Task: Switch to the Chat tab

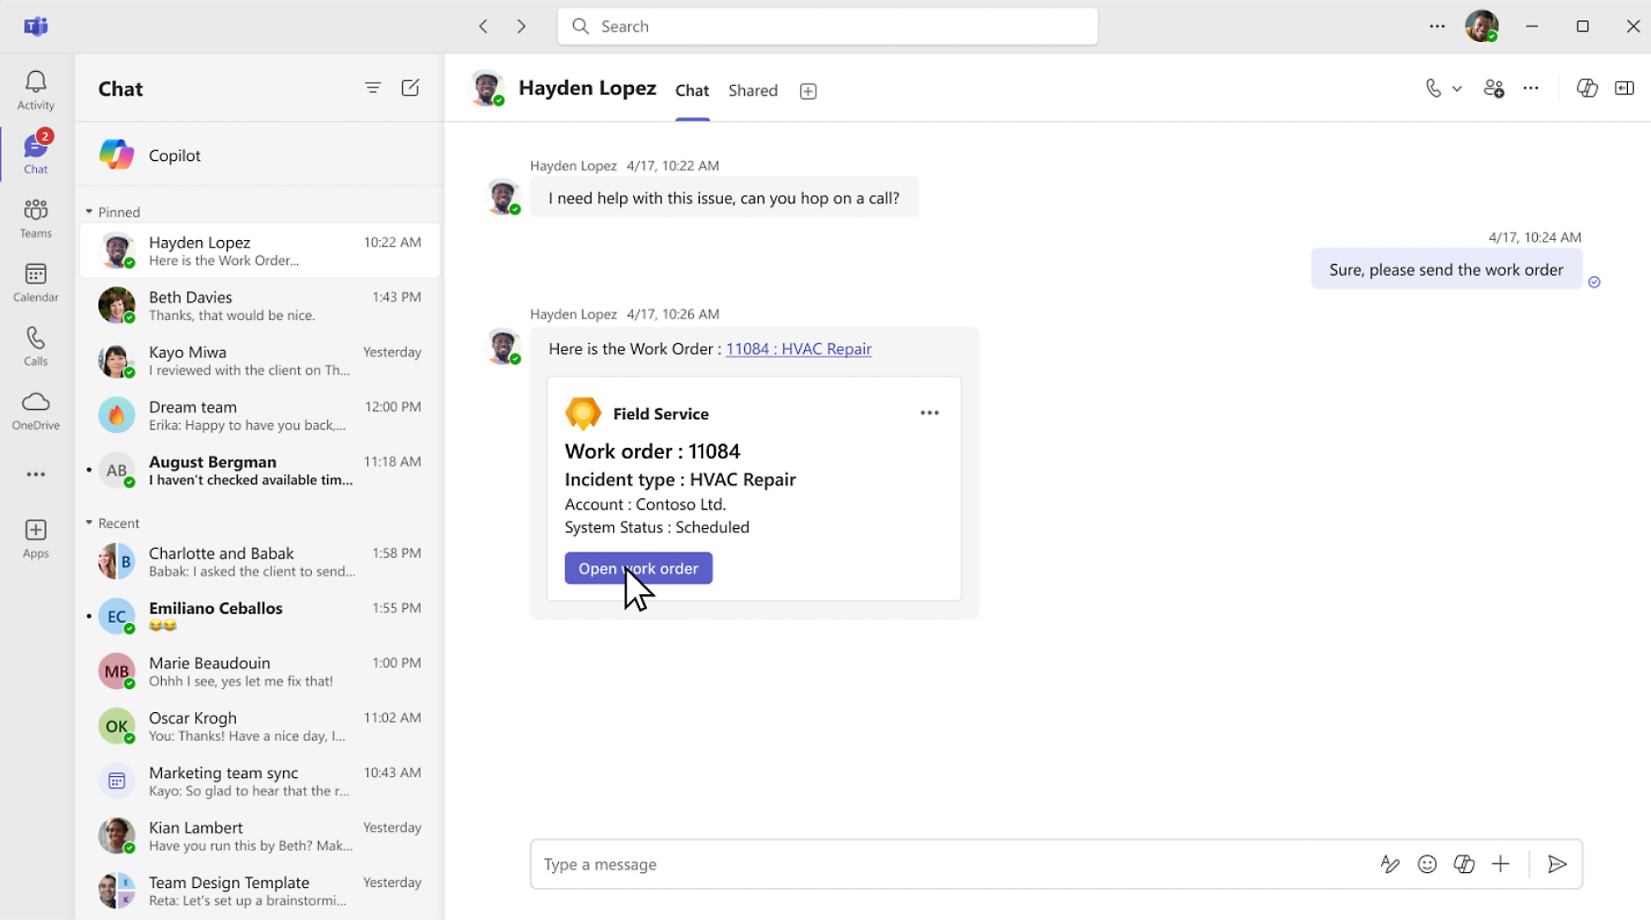Action: click(x=693, y=91)
